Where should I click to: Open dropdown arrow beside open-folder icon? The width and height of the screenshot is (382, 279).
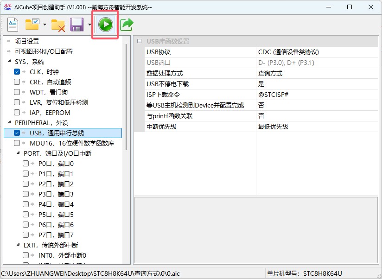[45, 25]
